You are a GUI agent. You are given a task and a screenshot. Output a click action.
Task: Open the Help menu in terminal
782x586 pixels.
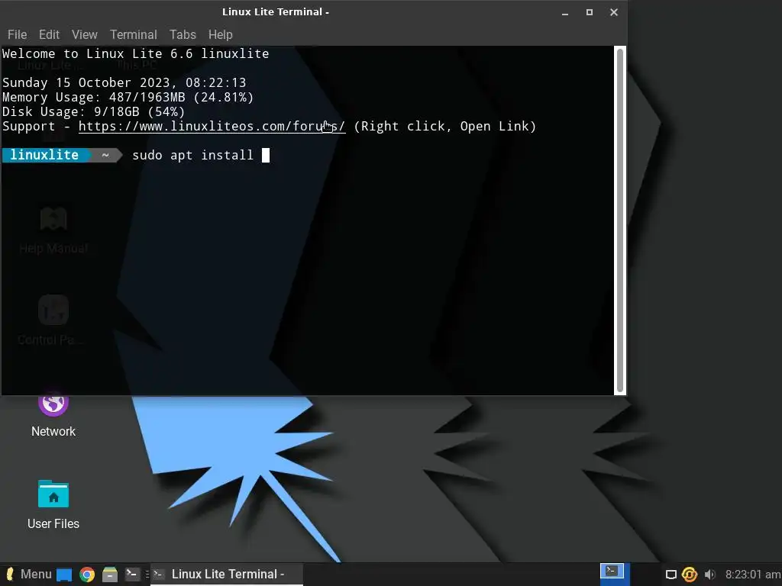221,34
